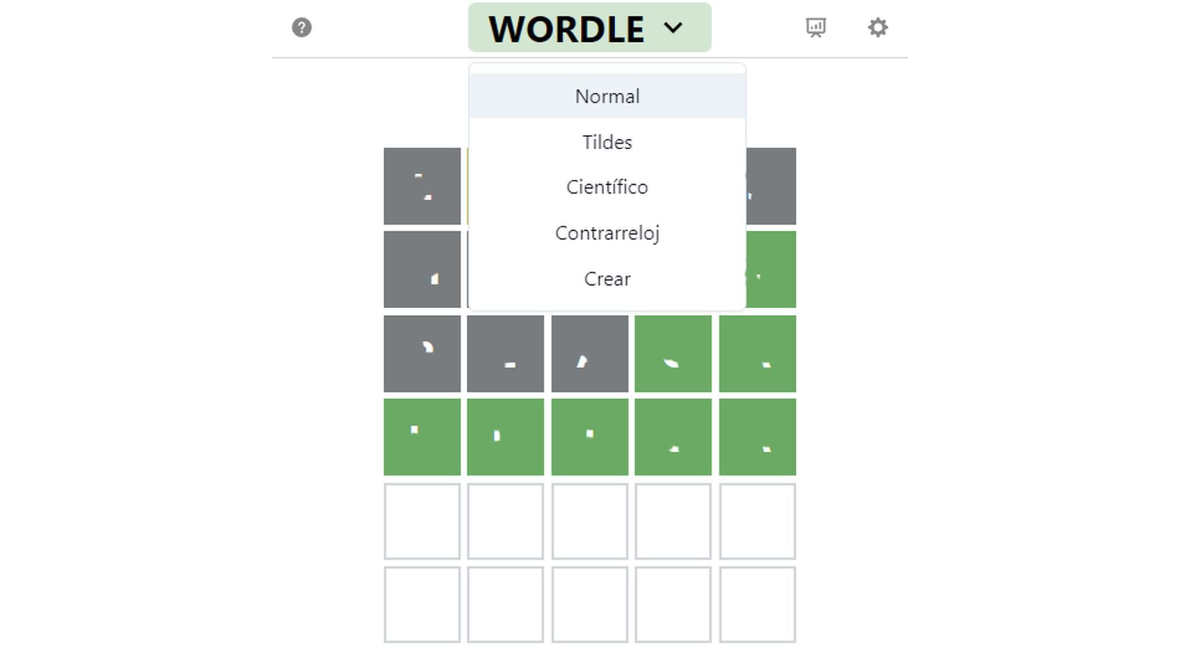Click the first gray tile in row two
This screenshot has height=663, width=1180.
[422, 269]
